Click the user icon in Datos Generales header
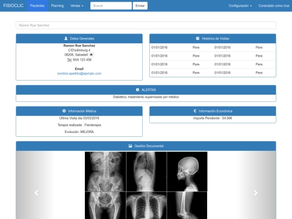Screen dimensions: 292x219 click(x=66, y=38)
